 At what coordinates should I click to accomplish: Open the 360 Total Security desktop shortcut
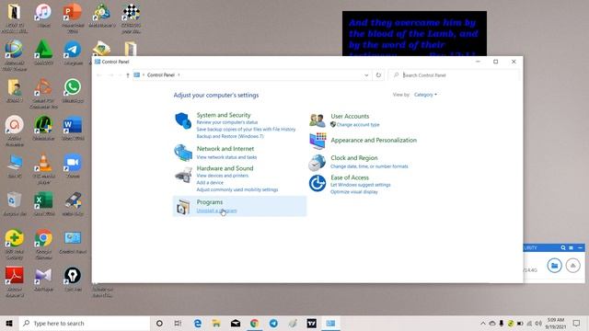(x=15, y=244)
